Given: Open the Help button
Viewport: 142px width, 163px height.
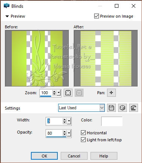Looking at the screenshot, I should coord(104,156).
